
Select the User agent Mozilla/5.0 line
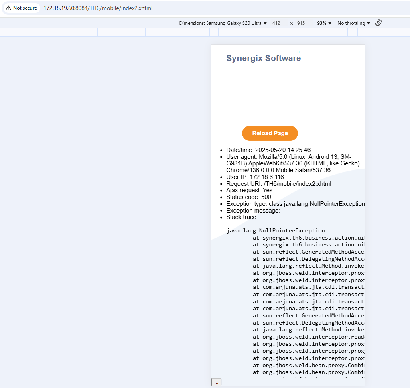point(293,163)
